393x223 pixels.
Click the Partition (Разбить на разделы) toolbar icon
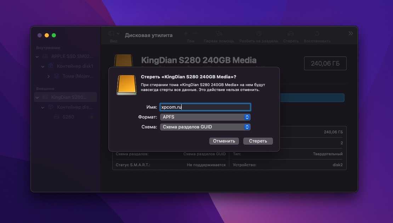coord(259,34)
